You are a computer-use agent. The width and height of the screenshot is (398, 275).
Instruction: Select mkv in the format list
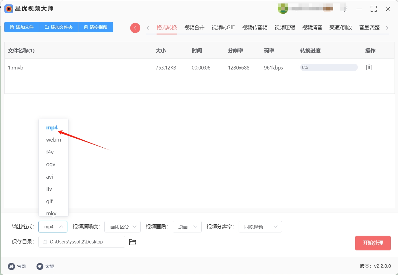pos(54,213)
